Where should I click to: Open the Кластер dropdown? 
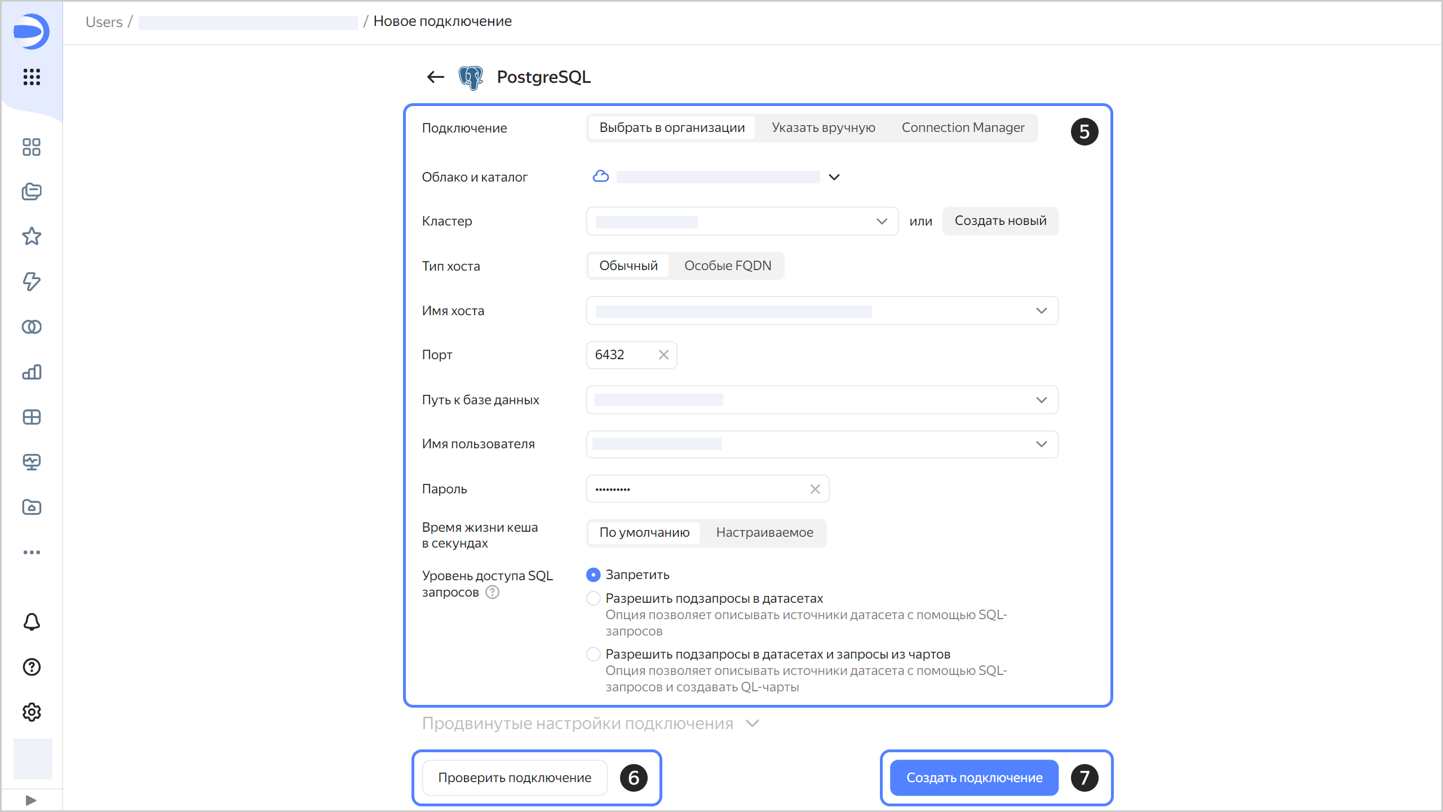click(x=742, y=221)
